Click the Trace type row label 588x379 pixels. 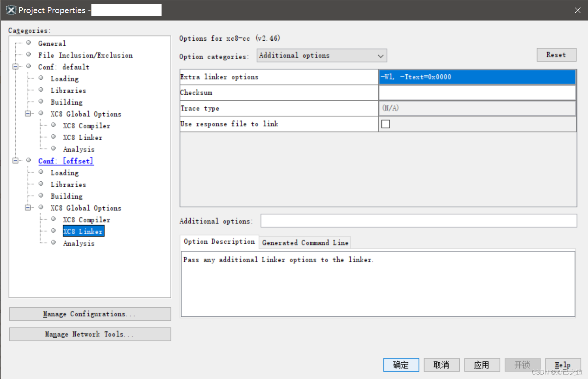(200, 109)
